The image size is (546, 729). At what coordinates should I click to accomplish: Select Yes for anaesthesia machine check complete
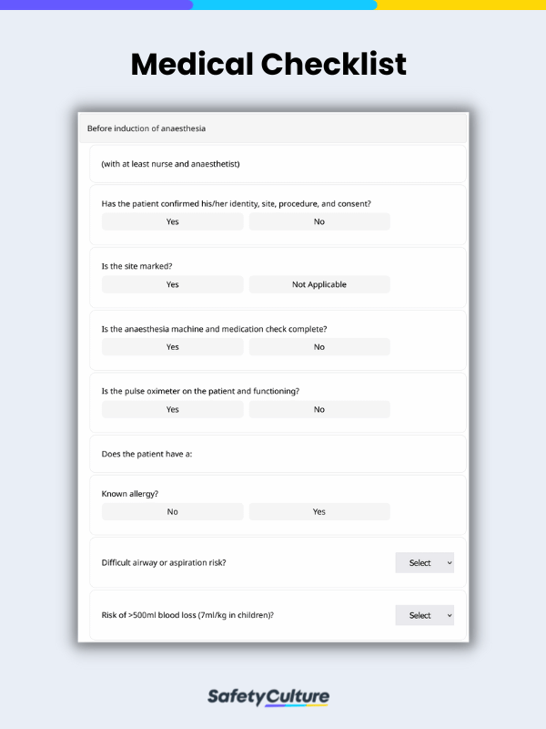tap(171, 346)
